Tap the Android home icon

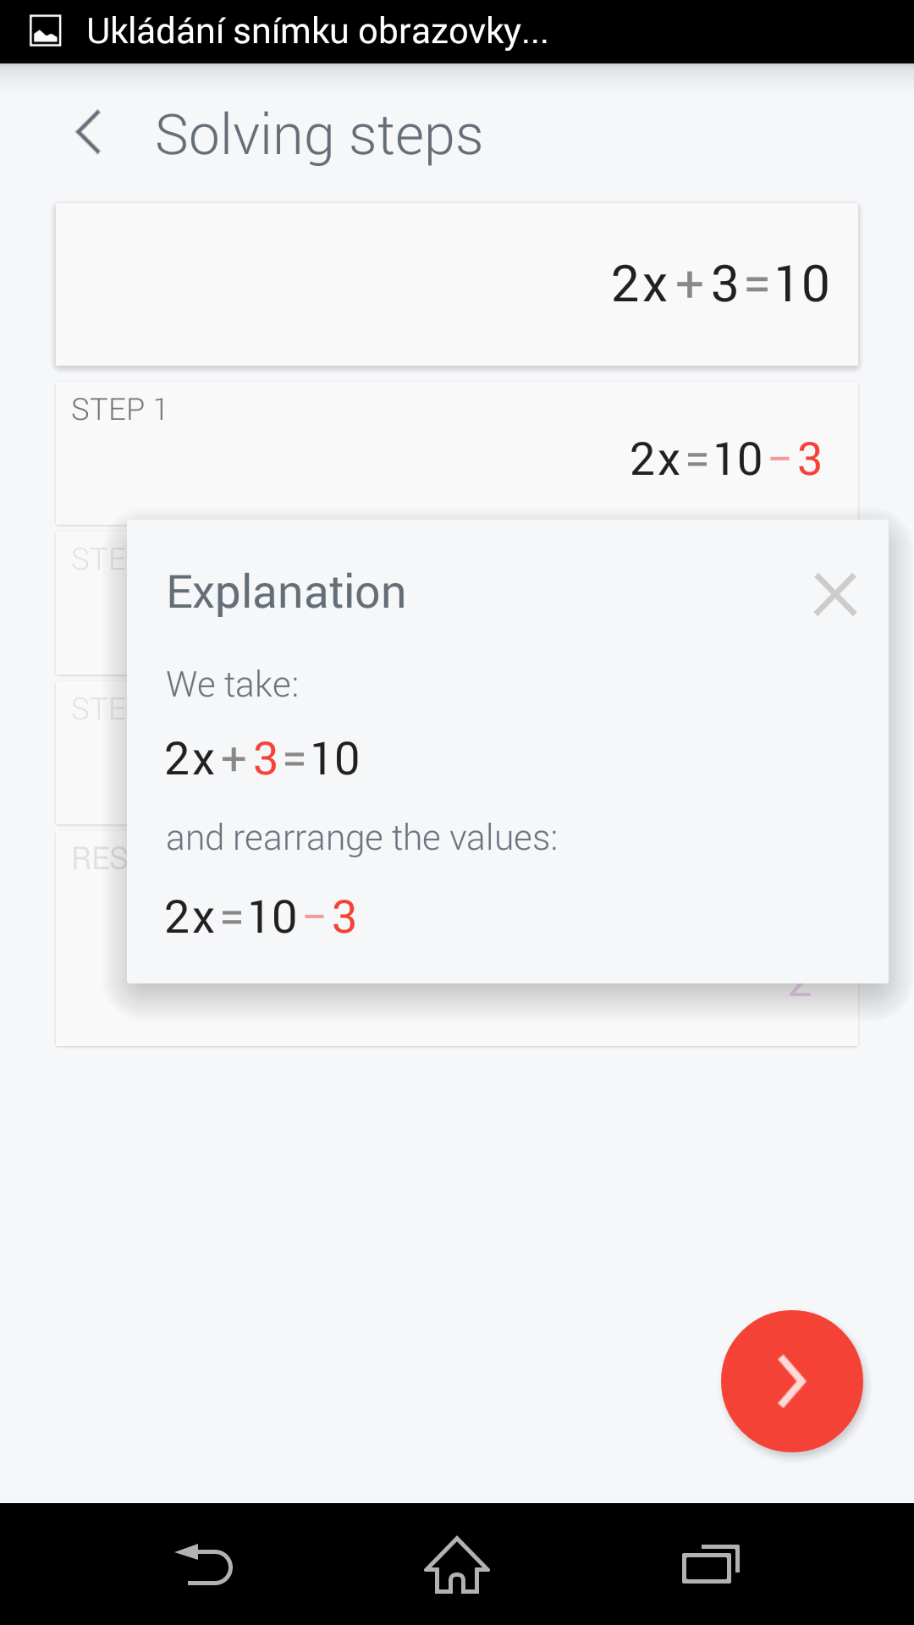(457, 1564)
